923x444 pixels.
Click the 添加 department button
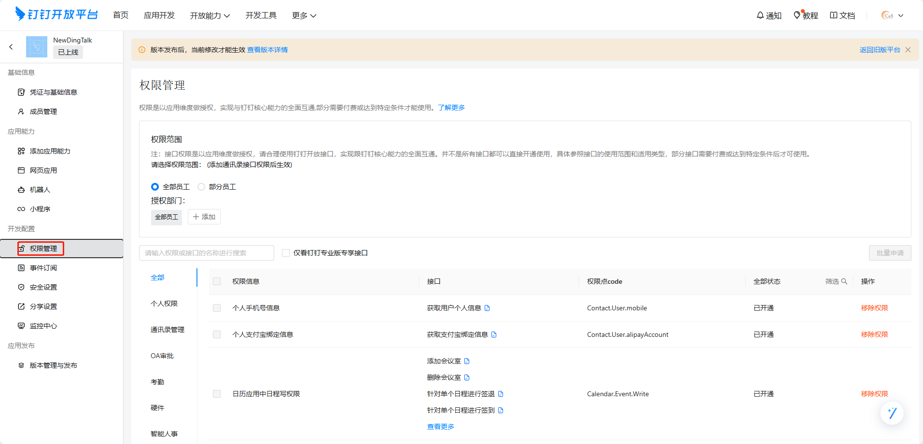[204, 217]
